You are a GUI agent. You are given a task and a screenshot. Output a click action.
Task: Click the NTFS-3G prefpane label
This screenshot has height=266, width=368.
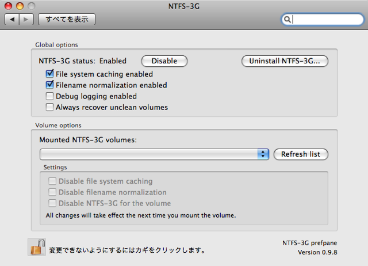(309, 243)
